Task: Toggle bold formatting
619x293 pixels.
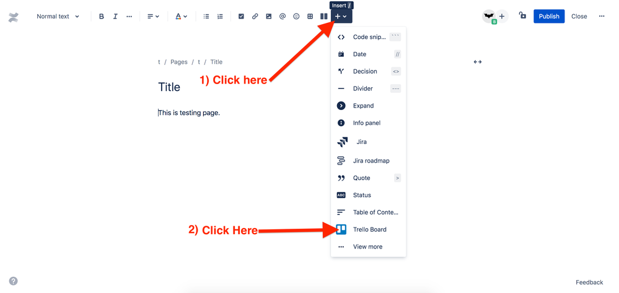Action: click(102, 17)
